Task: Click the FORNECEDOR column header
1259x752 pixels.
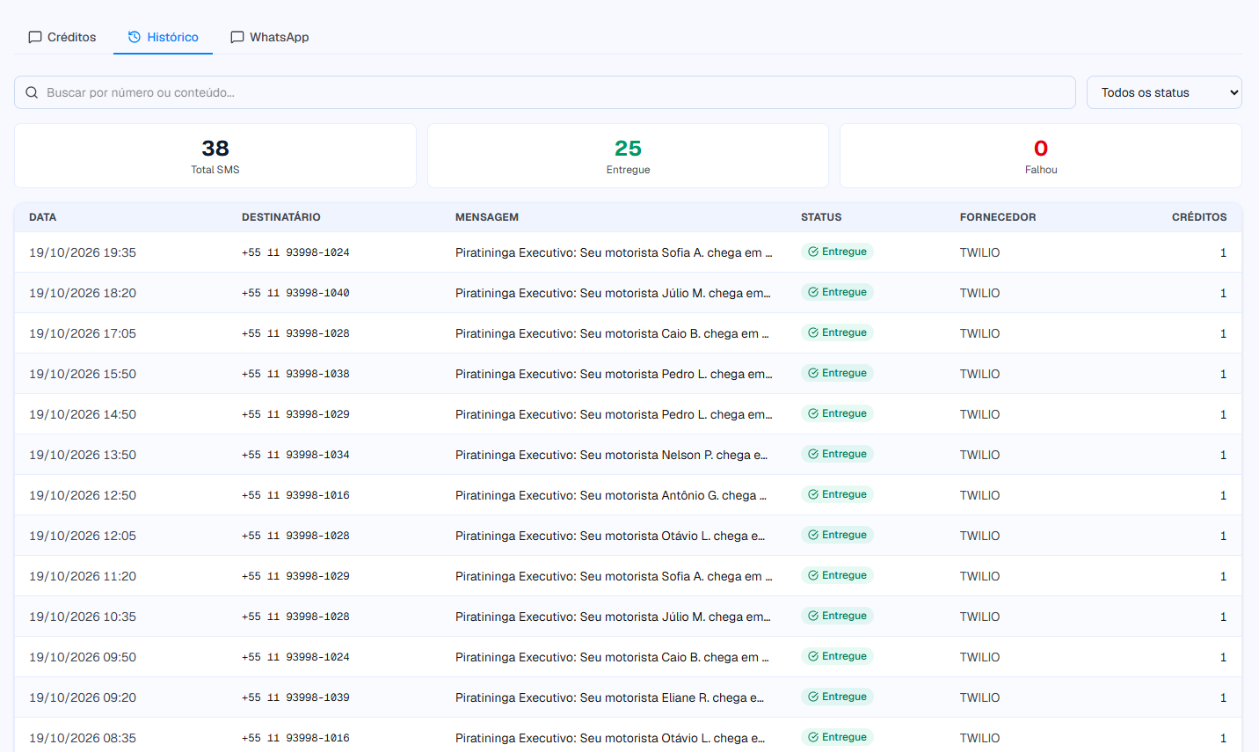Action: pyautogui.click(x=998, y=217)
